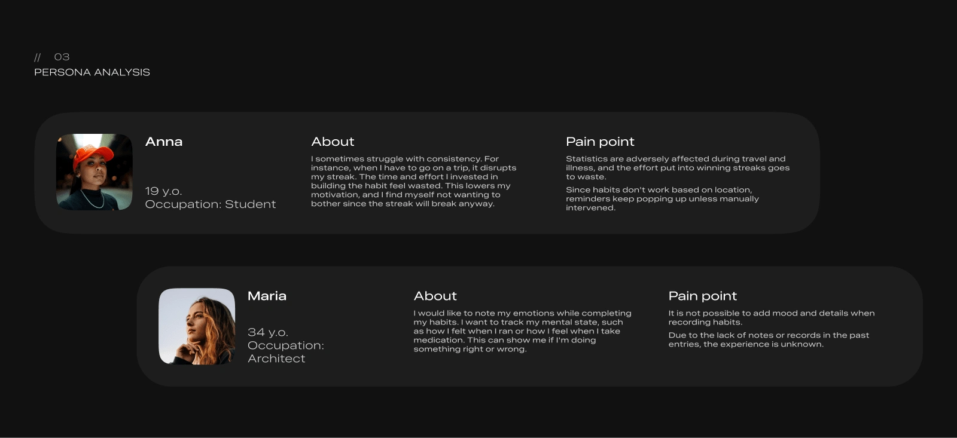Click the section number 03 label
The height and width of the screenshot is (438, 957).
[x=62, y=57]
